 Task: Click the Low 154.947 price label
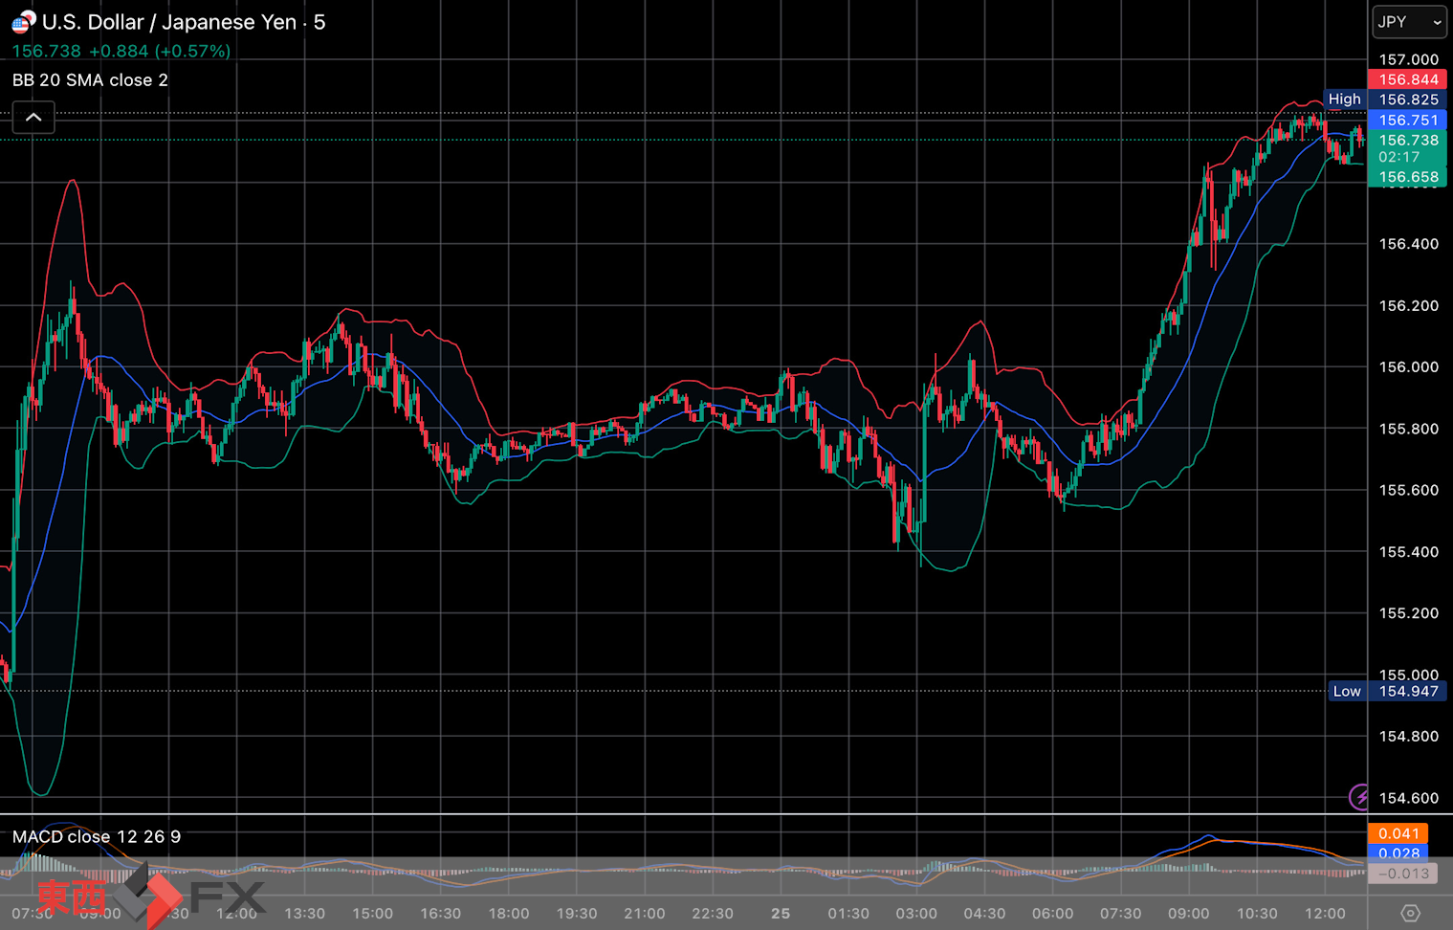(x=1408, y=691)
